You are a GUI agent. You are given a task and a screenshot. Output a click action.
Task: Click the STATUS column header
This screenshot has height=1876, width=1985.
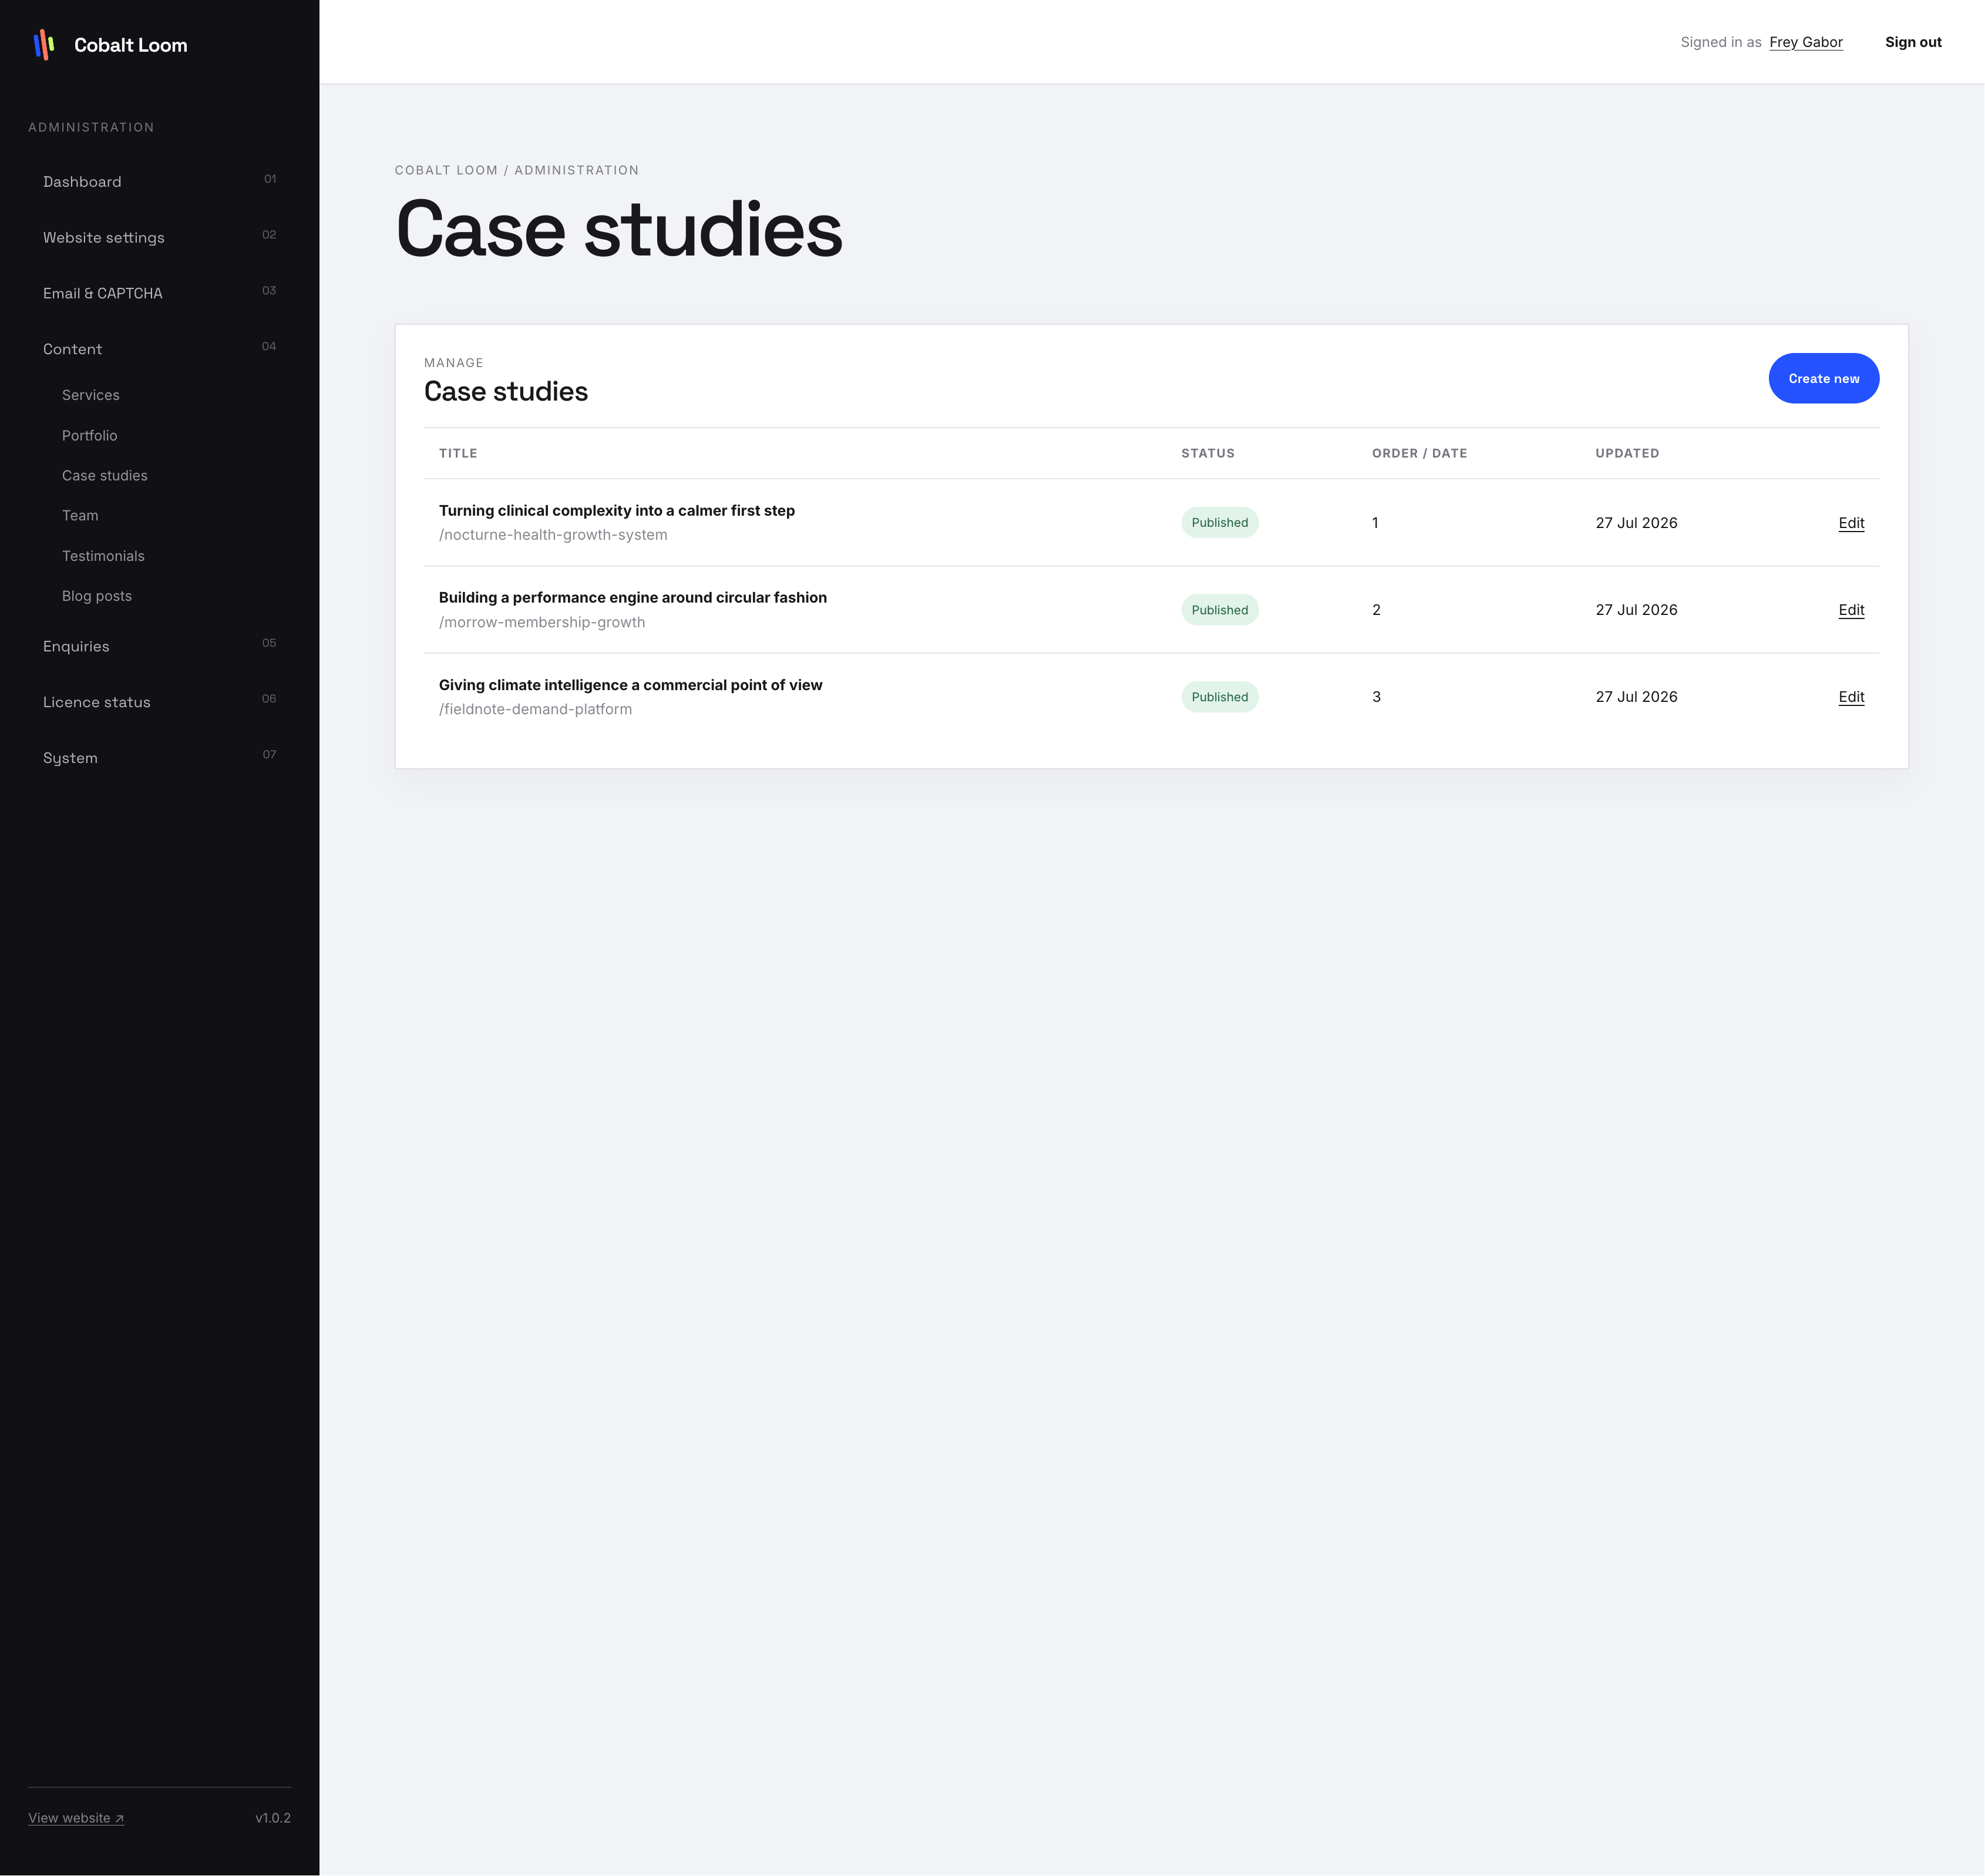pyautogui.click(x=1207, y=453)
